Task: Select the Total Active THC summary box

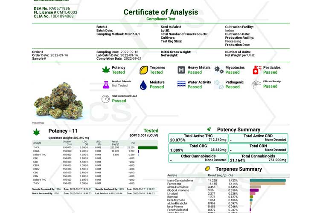Action: pos(198,138)
